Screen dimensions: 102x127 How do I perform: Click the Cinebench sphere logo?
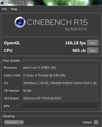[x=20, y=22]
